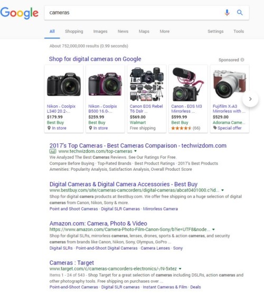
Task: Click the $529.00 price on Fujifilm X-A3
Action: [x=221, y=117]
